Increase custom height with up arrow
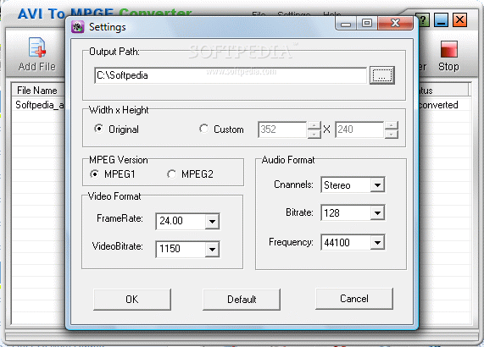The height and width of the screenshot is (347, 484). pyautogui.click(x=392, y=125)
